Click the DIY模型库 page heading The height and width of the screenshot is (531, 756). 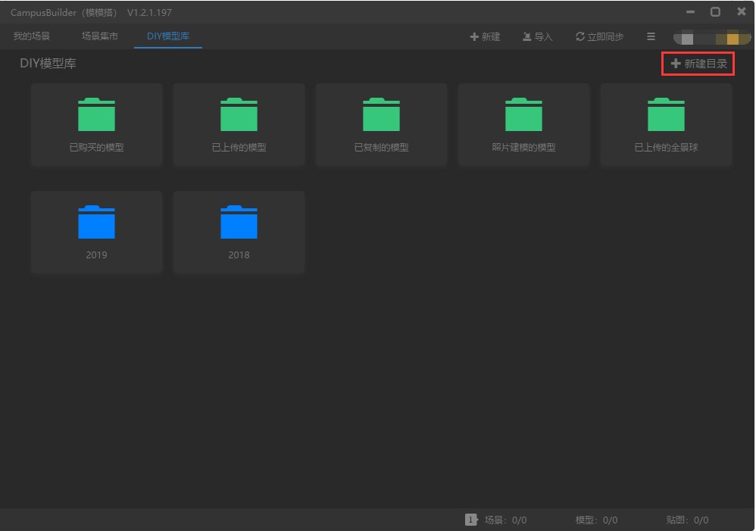pos(48,64)
